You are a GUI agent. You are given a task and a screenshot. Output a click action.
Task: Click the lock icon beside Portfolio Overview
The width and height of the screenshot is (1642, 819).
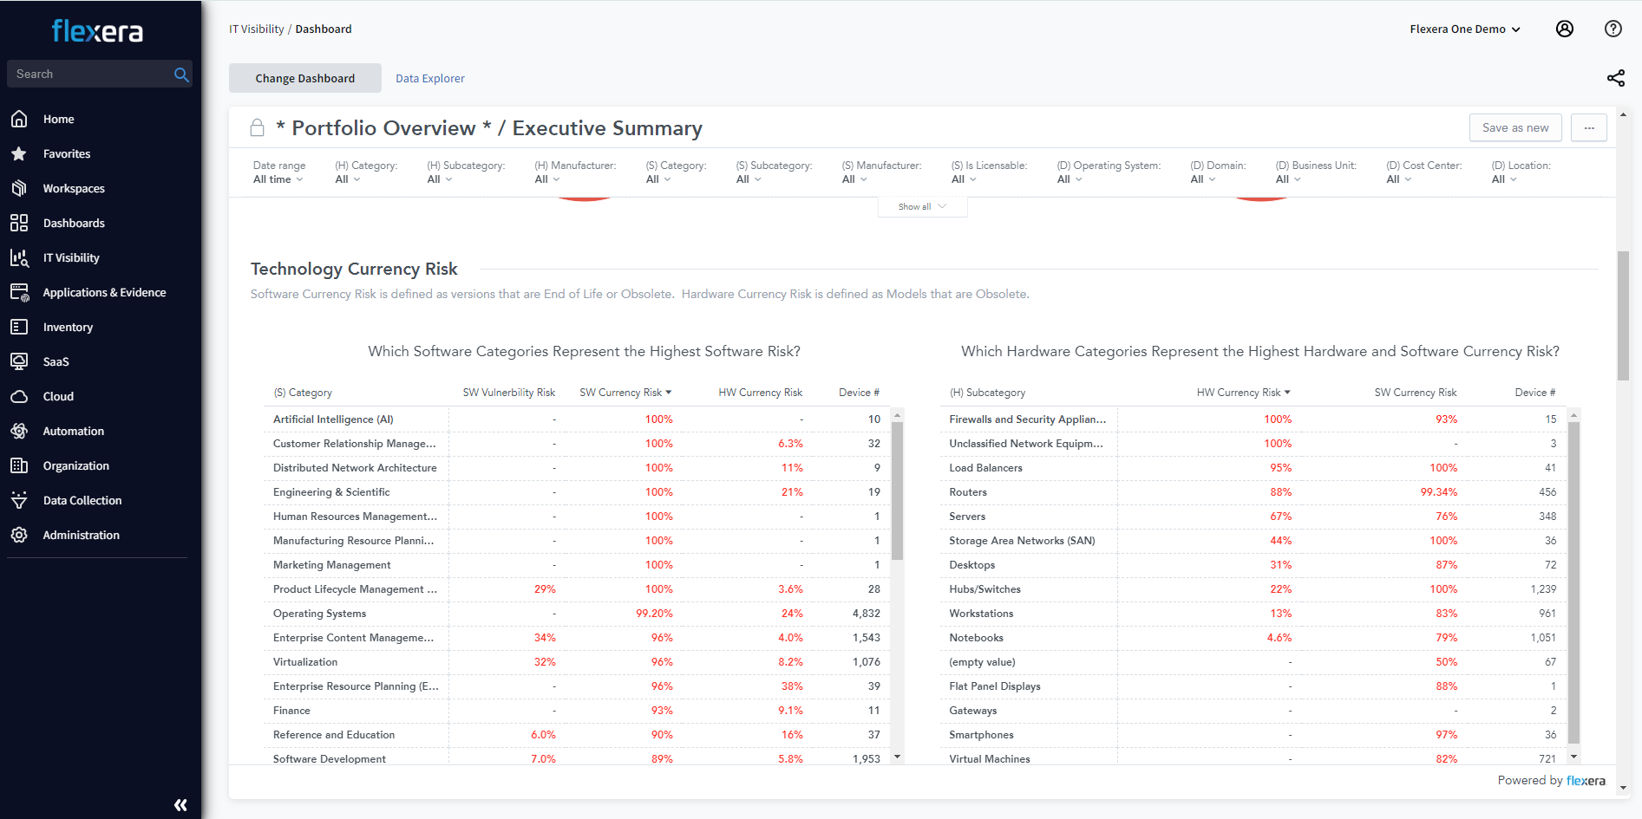[257, 128]
